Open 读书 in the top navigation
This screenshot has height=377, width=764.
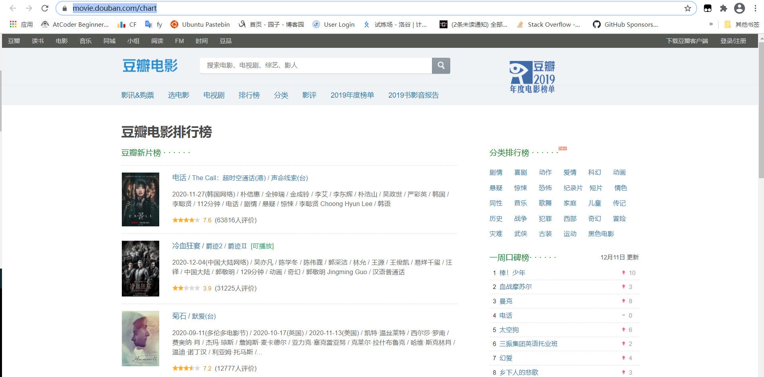point(38,41)
